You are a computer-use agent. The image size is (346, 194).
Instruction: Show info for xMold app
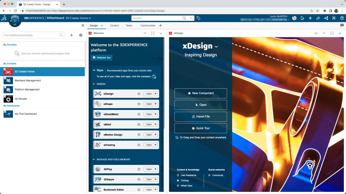tap(139, 125)
